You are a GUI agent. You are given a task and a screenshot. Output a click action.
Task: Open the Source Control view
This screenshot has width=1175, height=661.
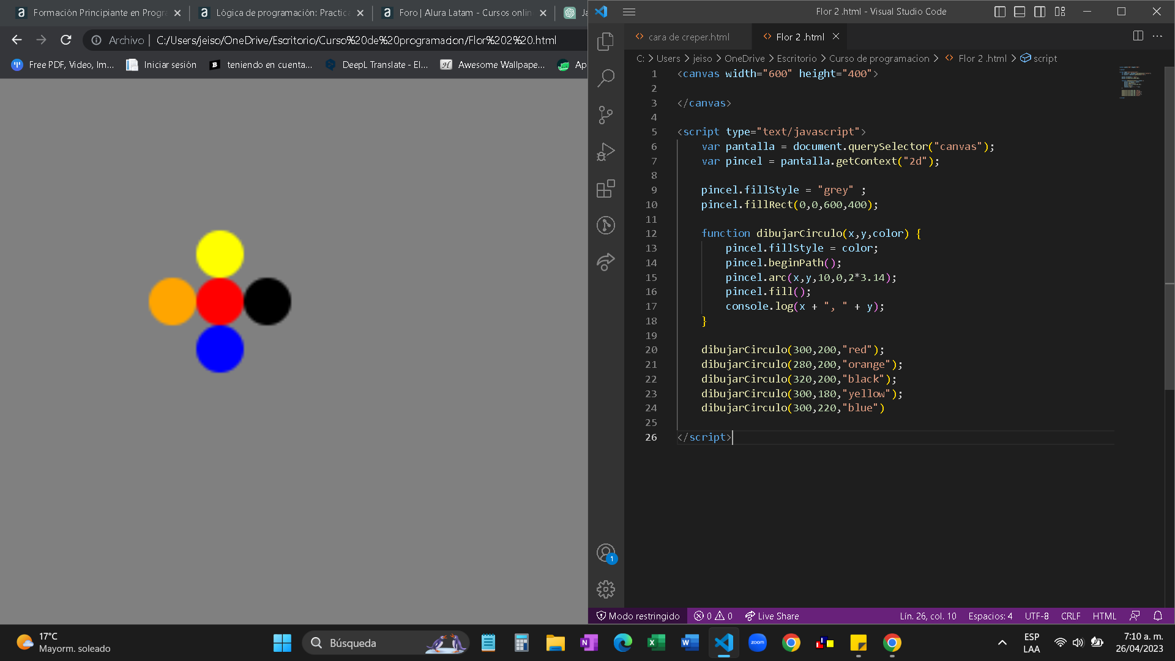pyautogui.click(x=606, y=114)
